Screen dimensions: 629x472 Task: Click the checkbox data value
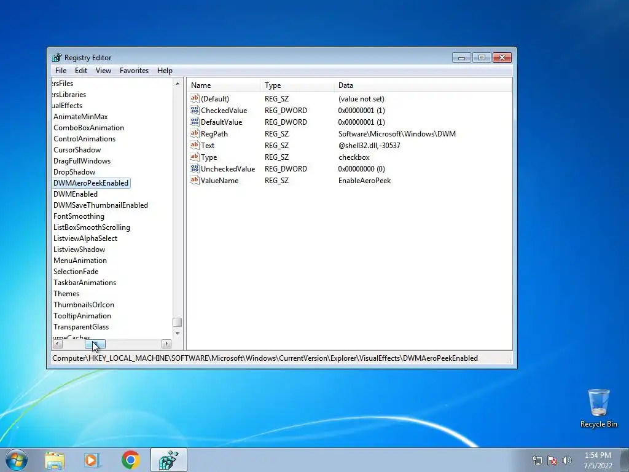coord(354,157)
